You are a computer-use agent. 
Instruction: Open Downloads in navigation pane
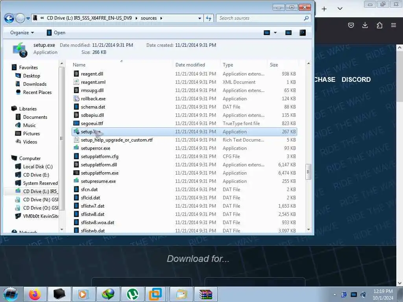click(x=35, y=84)
